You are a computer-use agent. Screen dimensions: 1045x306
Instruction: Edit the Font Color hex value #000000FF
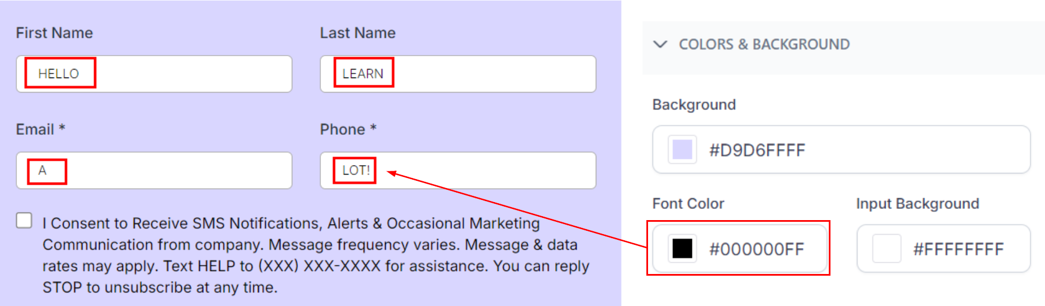point(756,249)
